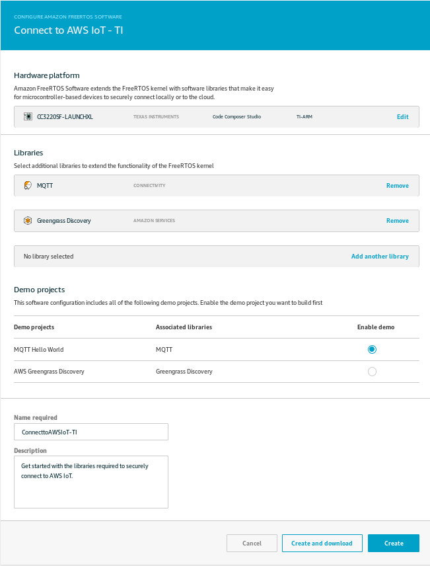Click the Create button
This screenshot has height=566, width=430.
pyautogui.click(x=394, y=543)
